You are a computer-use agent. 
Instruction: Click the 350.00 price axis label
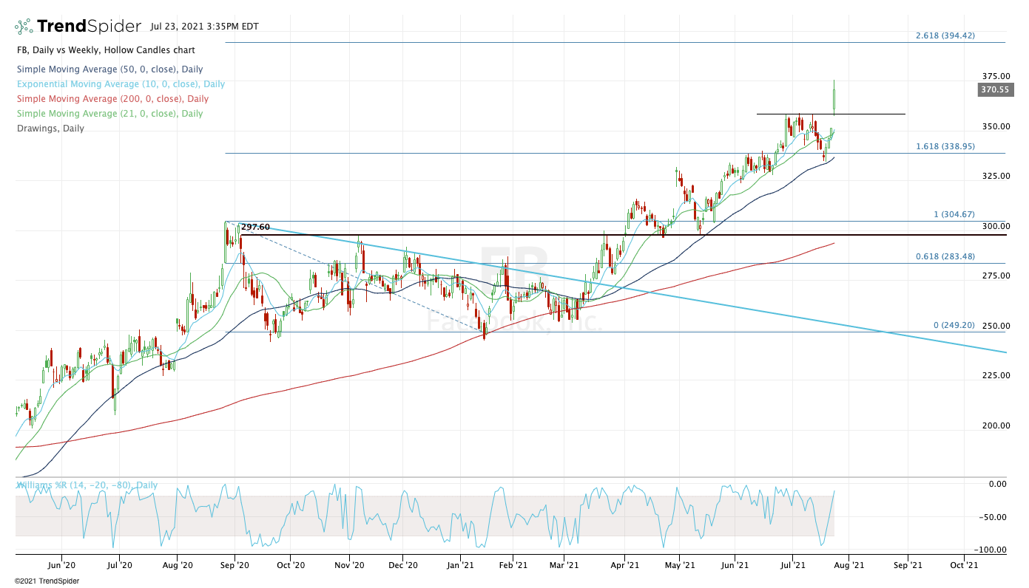pos(996,126)
